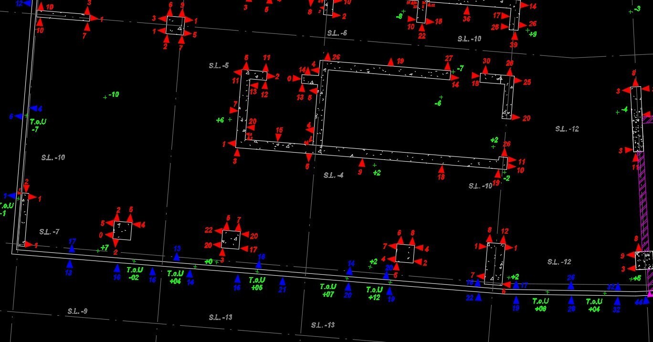Image resolution: width=653 pixels, height=342 pixels.
Task: Click the green T.o.U -02 annotation
Action: point(135,274)
